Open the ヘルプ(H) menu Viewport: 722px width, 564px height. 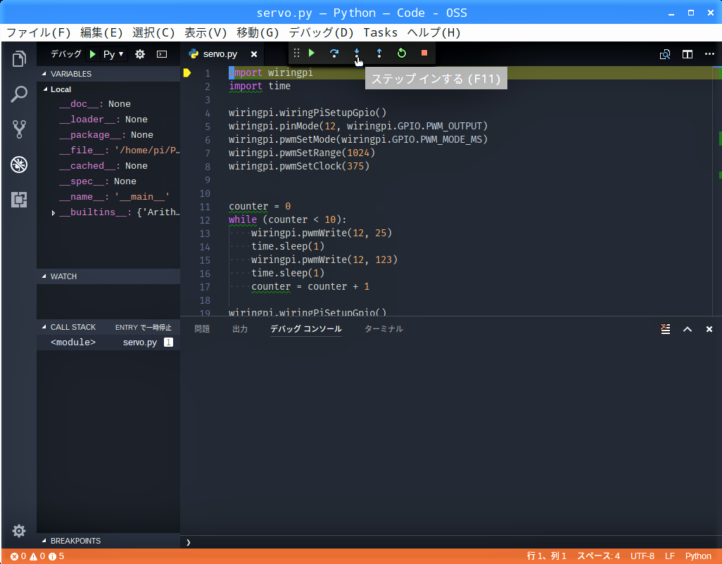click(433, 32)
